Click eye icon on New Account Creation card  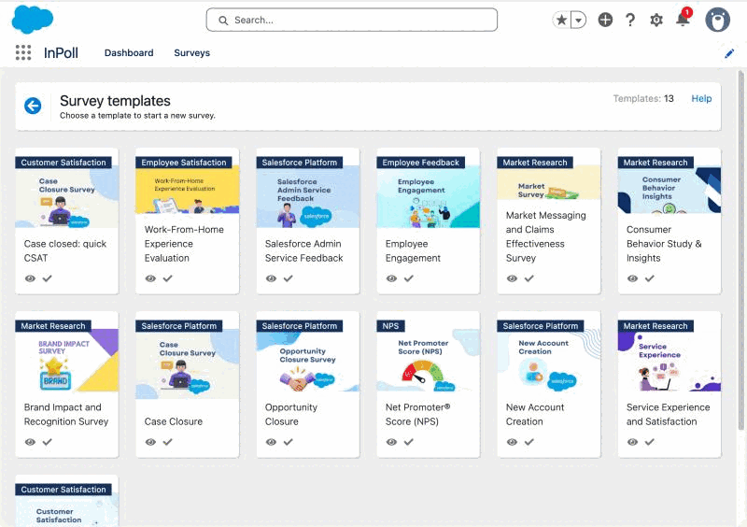[512, 442]
